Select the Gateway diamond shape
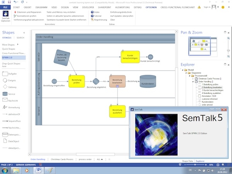Viewport: 232px width, 174px height. (10, 87)
